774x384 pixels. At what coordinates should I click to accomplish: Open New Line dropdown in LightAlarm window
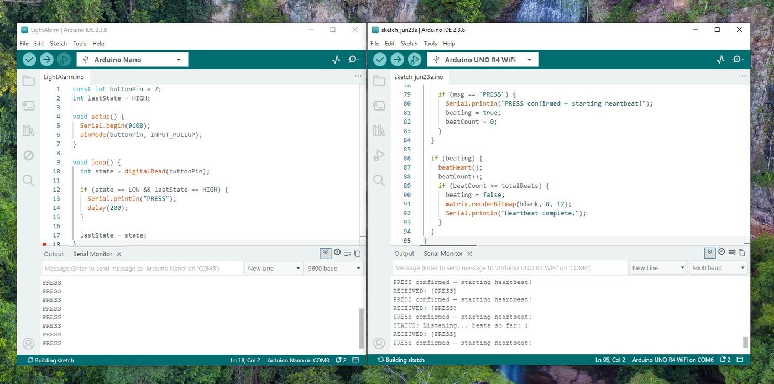(273, 268)
